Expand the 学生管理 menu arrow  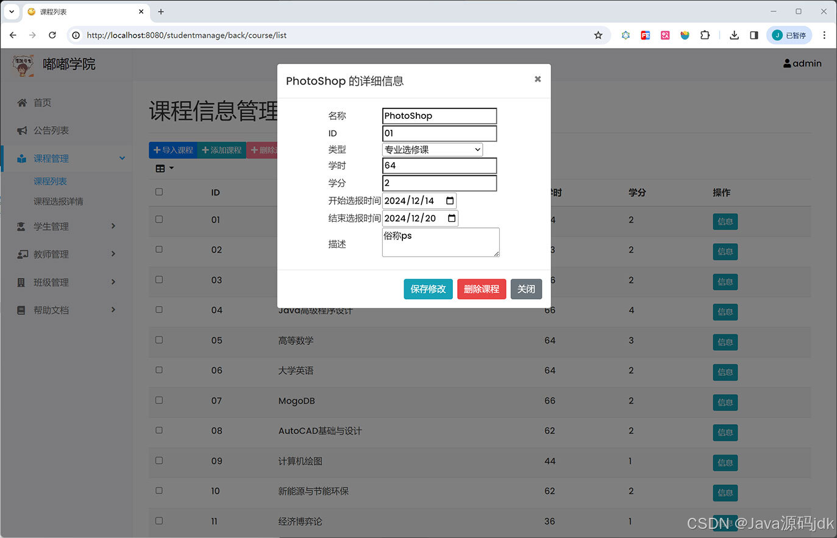point(113,226)
